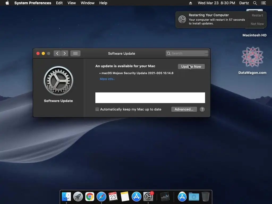Open the Window menu
The height and width of the screenshot is (204, 272).
(88, 3)
